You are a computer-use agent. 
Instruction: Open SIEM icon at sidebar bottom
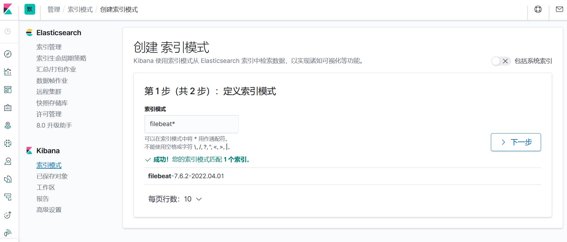[x=8, y=233]
